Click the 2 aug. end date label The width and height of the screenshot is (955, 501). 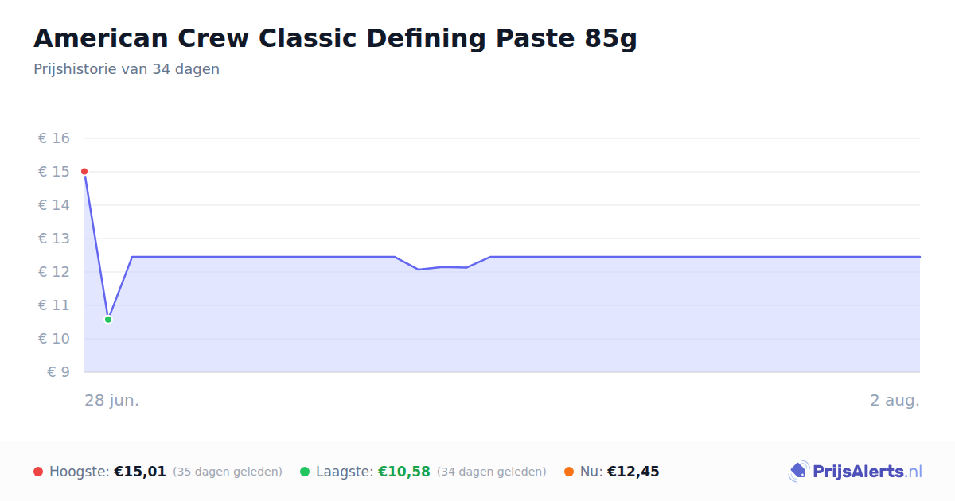pos(895,400)
